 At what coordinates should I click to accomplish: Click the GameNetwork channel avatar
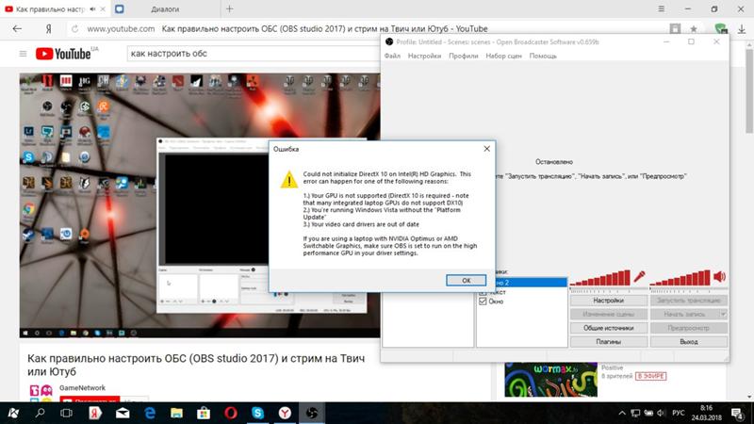pos(41,391)
